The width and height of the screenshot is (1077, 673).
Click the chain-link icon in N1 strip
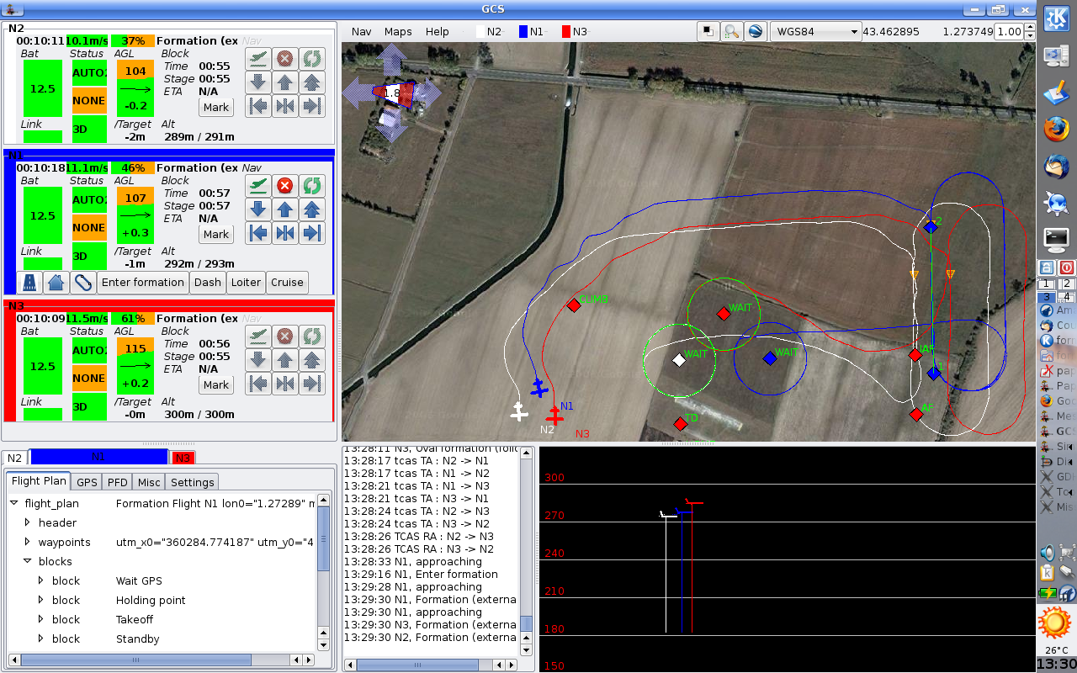tap(83, 283)
